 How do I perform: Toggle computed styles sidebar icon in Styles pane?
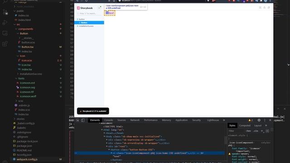click(267, 131)
